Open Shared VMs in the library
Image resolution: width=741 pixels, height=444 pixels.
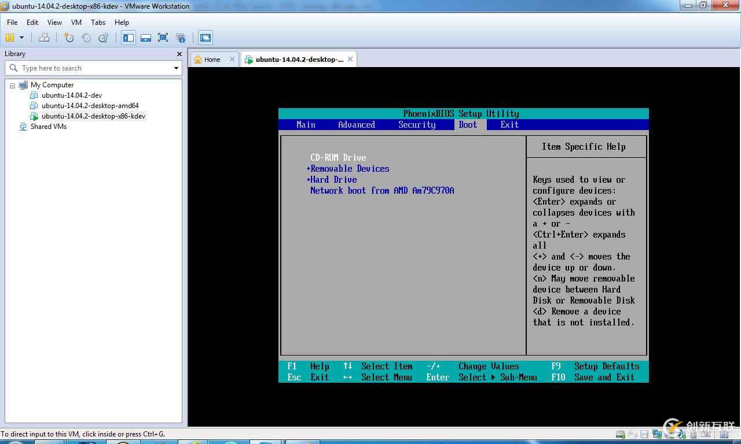pyautogui.click(x=49, y=127)
